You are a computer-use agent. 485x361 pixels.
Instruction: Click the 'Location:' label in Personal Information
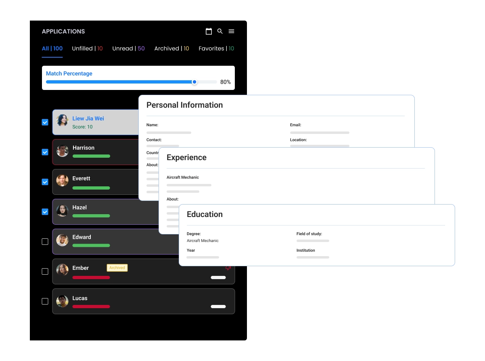click(x=299, y=140)
